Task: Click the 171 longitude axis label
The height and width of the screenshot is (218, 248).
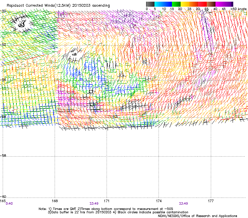Action: (x=107, y=201)
